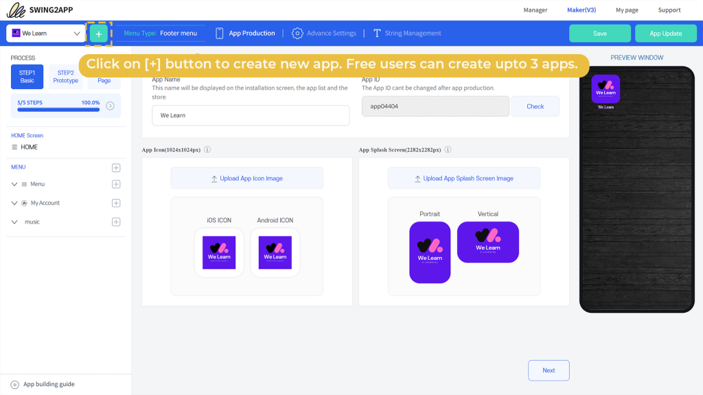Click the String Management T icon
The height and width of the screenshot is (395, 703).
pyautogui.click(x=377, y=33)
